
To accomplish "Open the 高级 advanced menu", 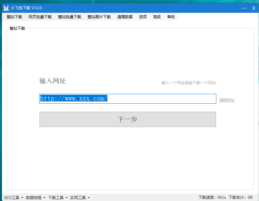I will tap(157, 17).
